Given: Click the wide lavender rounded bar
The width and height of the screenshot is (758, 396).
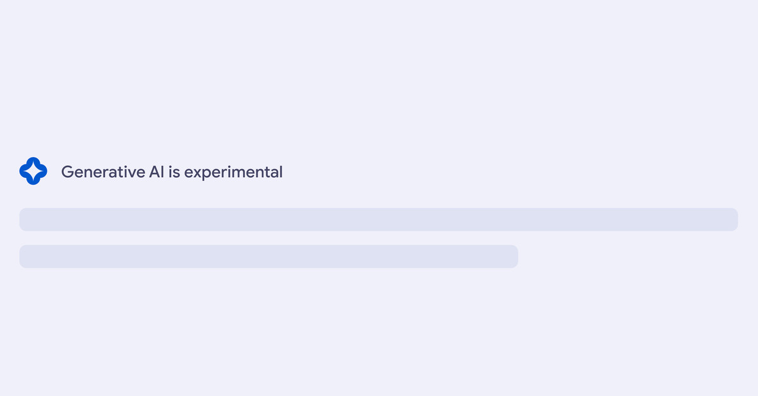Looking at the screenshot, I should (x=378, y=219).
